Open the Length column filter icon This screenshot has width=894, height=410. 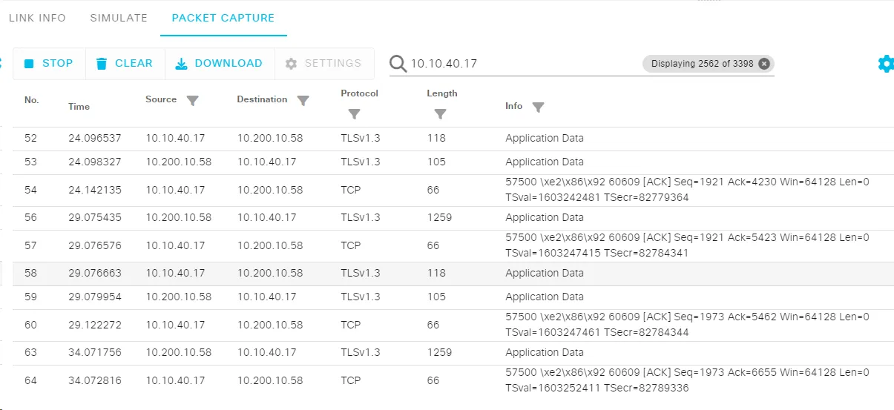pos(440,114)
